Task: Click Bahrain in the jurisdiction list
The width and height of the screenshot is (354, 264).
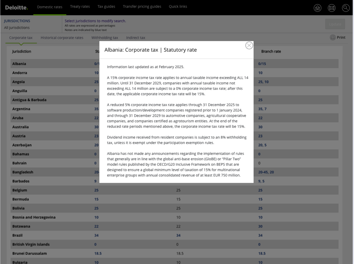Action: coord(19,163)
